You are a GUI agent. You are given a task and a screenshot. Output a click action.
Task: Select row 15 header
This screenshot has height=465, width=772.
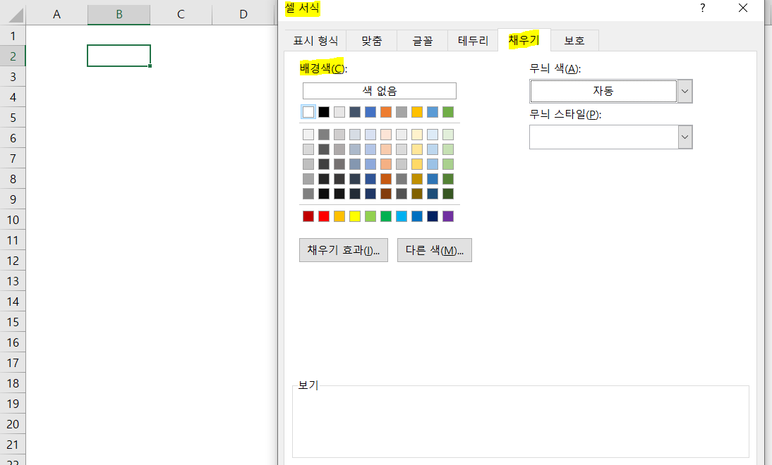click(13, 322)
